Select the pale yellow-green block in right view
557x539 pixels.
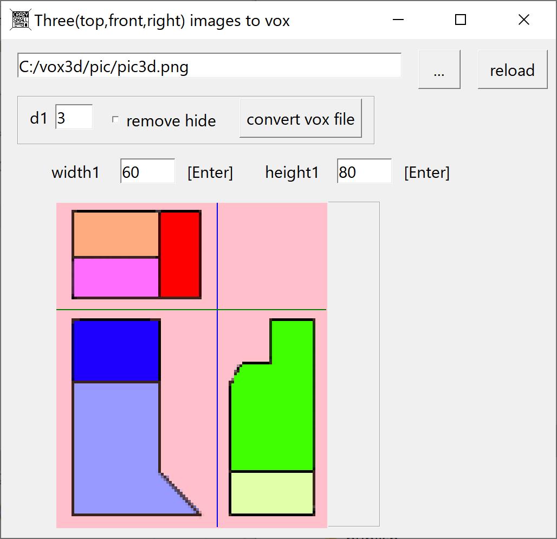click(x=272, y=492)
